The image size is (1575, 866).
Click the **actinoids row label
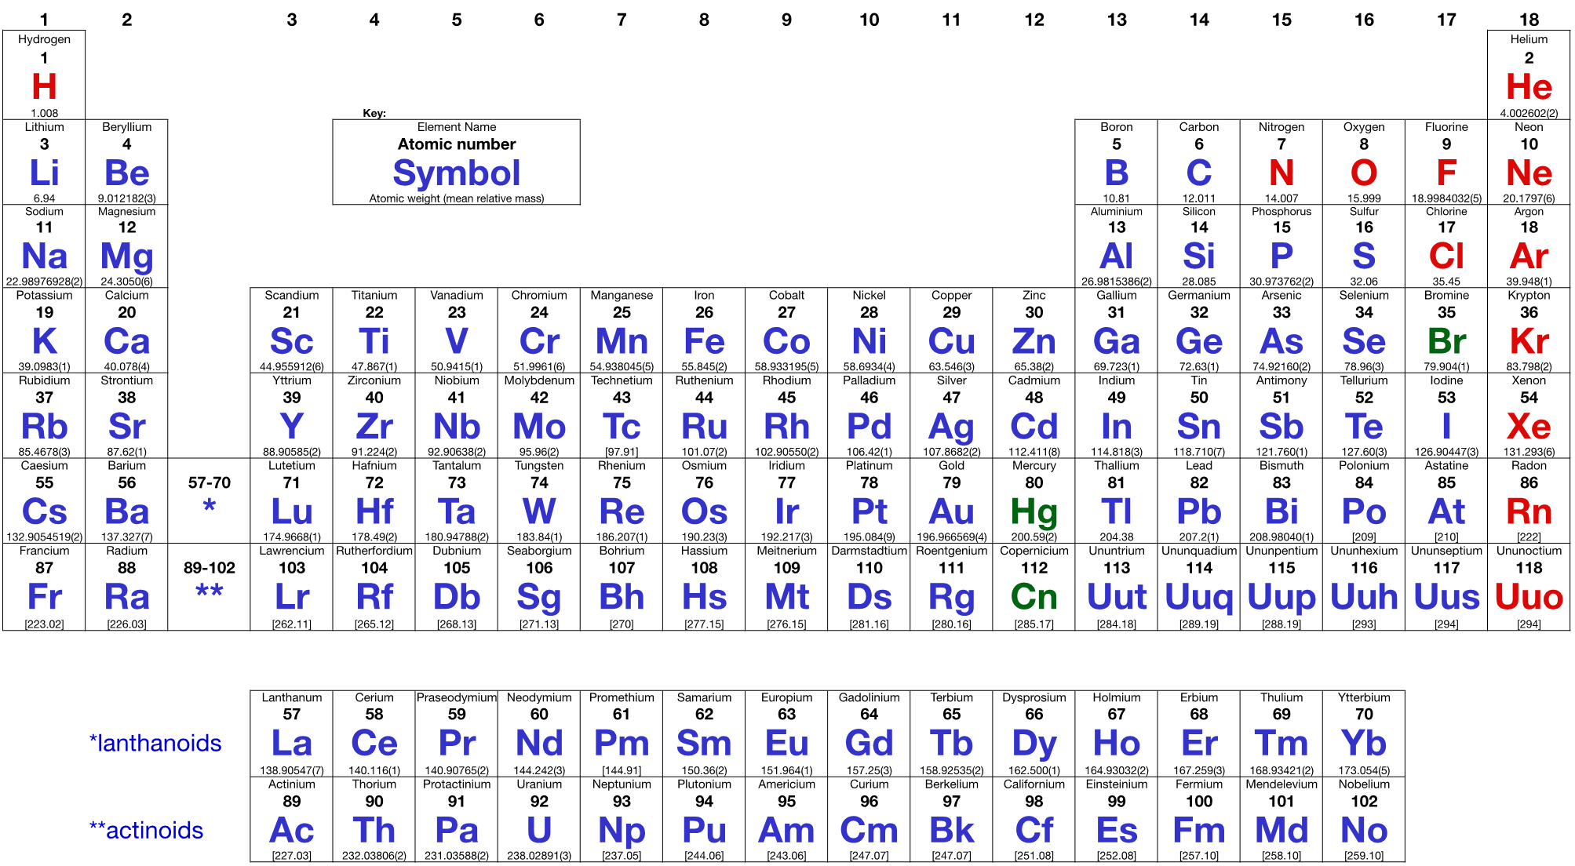[147, 830]
